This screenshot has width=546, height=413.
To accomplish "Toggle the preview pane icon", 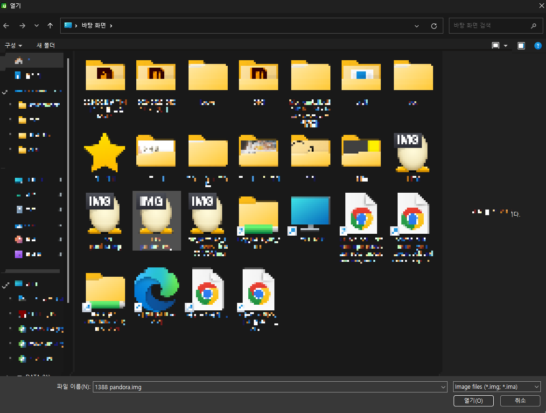I will click(x=521, y=46).
